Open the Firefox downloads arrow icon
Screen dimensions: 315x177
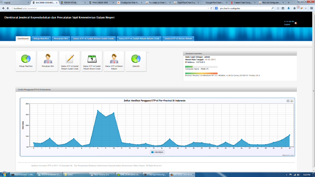pos(289,8)
